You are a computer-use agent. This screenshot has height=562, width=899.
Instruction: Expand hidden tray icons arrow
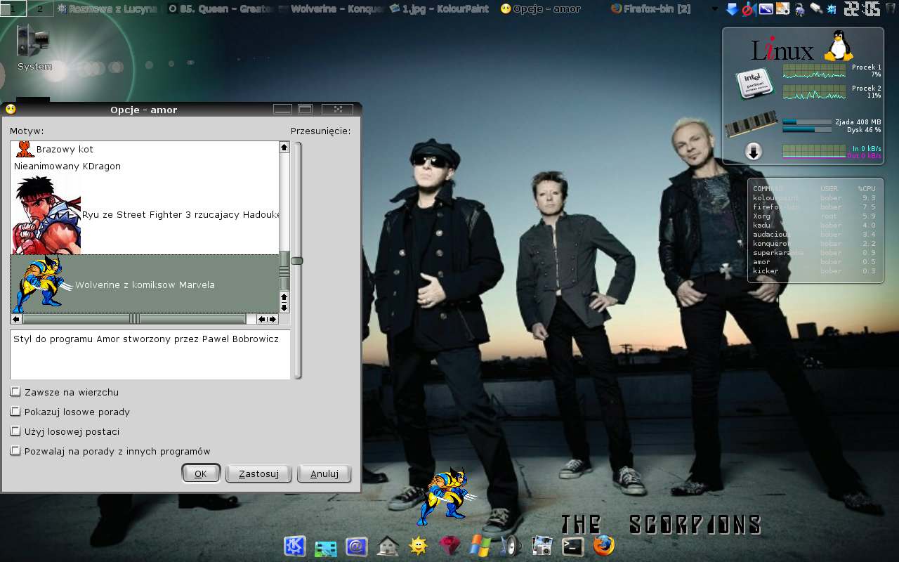tap(716, 8)
